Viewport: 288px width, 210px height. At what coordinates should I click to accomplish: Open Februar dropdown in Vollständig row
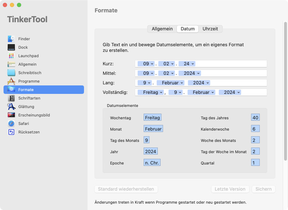point(201,92)
